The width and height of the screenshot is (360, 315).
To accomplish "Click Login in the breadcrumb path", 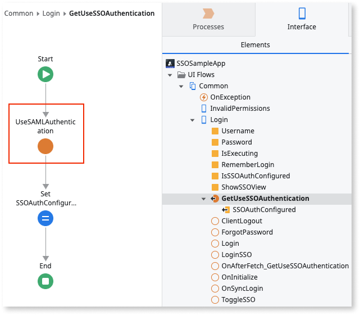I will pos(51,13).
